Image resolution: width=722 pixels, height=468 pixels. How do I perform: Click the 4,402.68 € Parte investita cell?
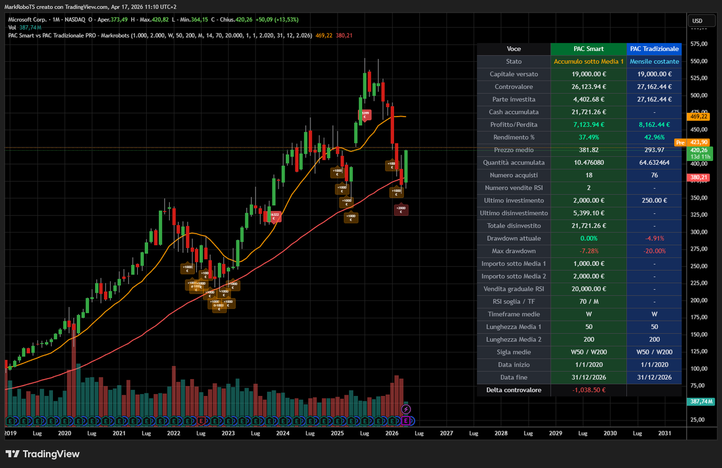click(588, 99)
